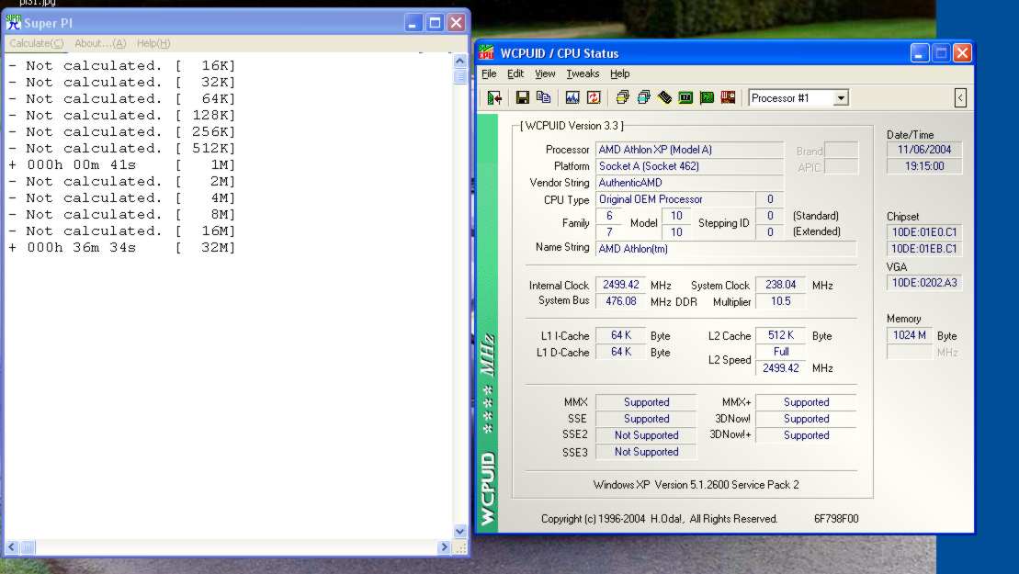1019x574 pixels.
Task: Open About...(A) menu in Super PI
Action: 100,43
